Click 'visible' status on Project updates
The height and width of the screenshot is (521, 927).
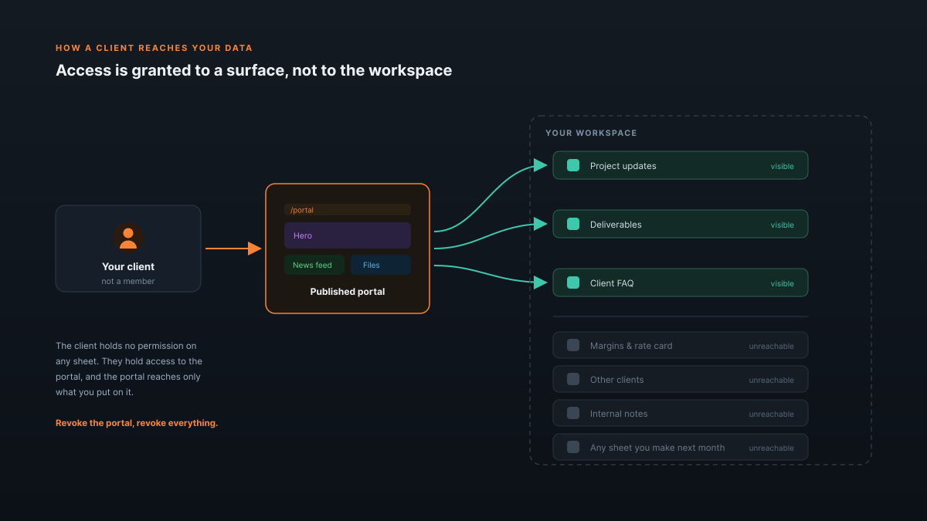click(x=783, y=166)
